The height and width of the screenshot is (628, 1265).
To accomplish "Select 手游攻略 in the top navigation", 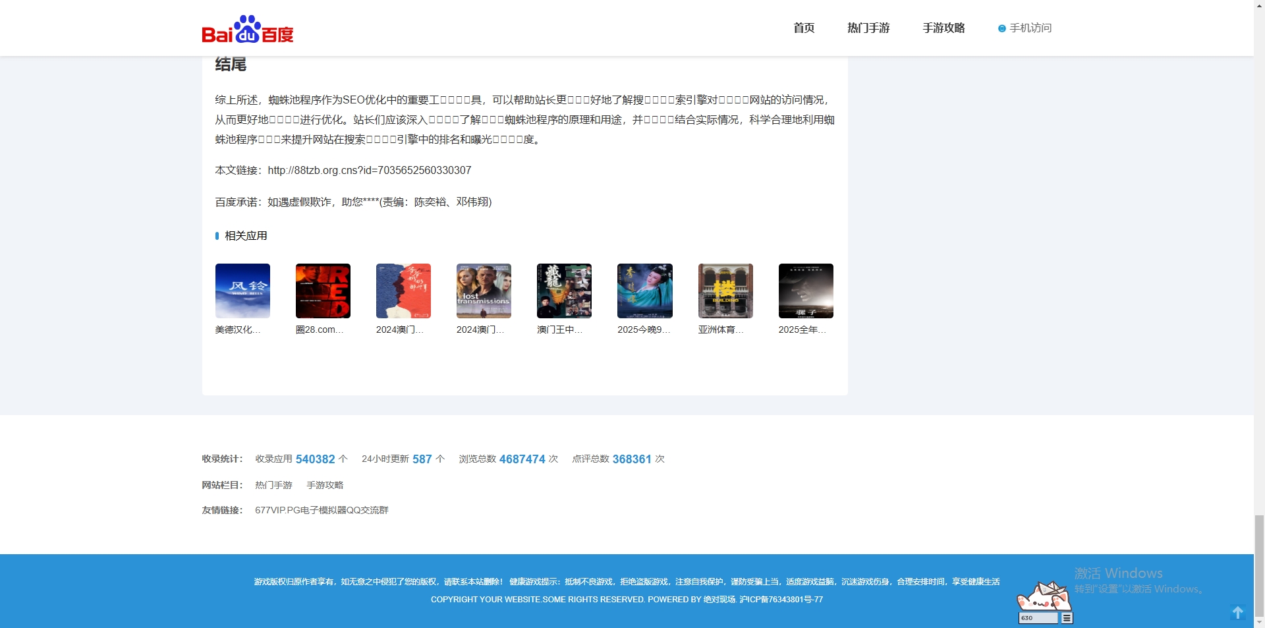I will point(943,28).
